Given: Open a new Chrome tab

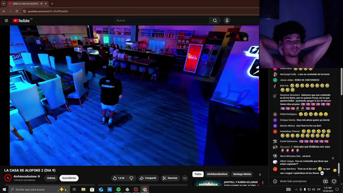Looking at the screenshot, I should point(52,4).
